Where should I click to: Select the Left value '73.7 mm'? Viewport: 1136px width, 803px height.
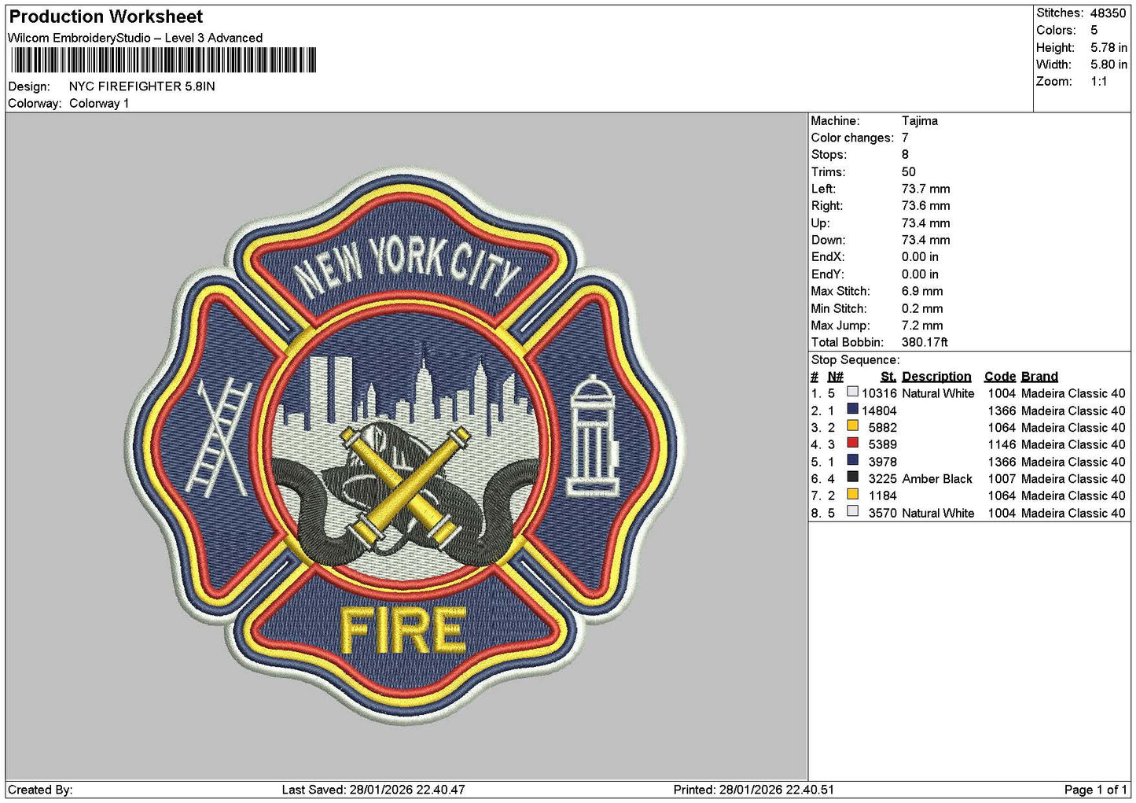(x=926, y=189)
